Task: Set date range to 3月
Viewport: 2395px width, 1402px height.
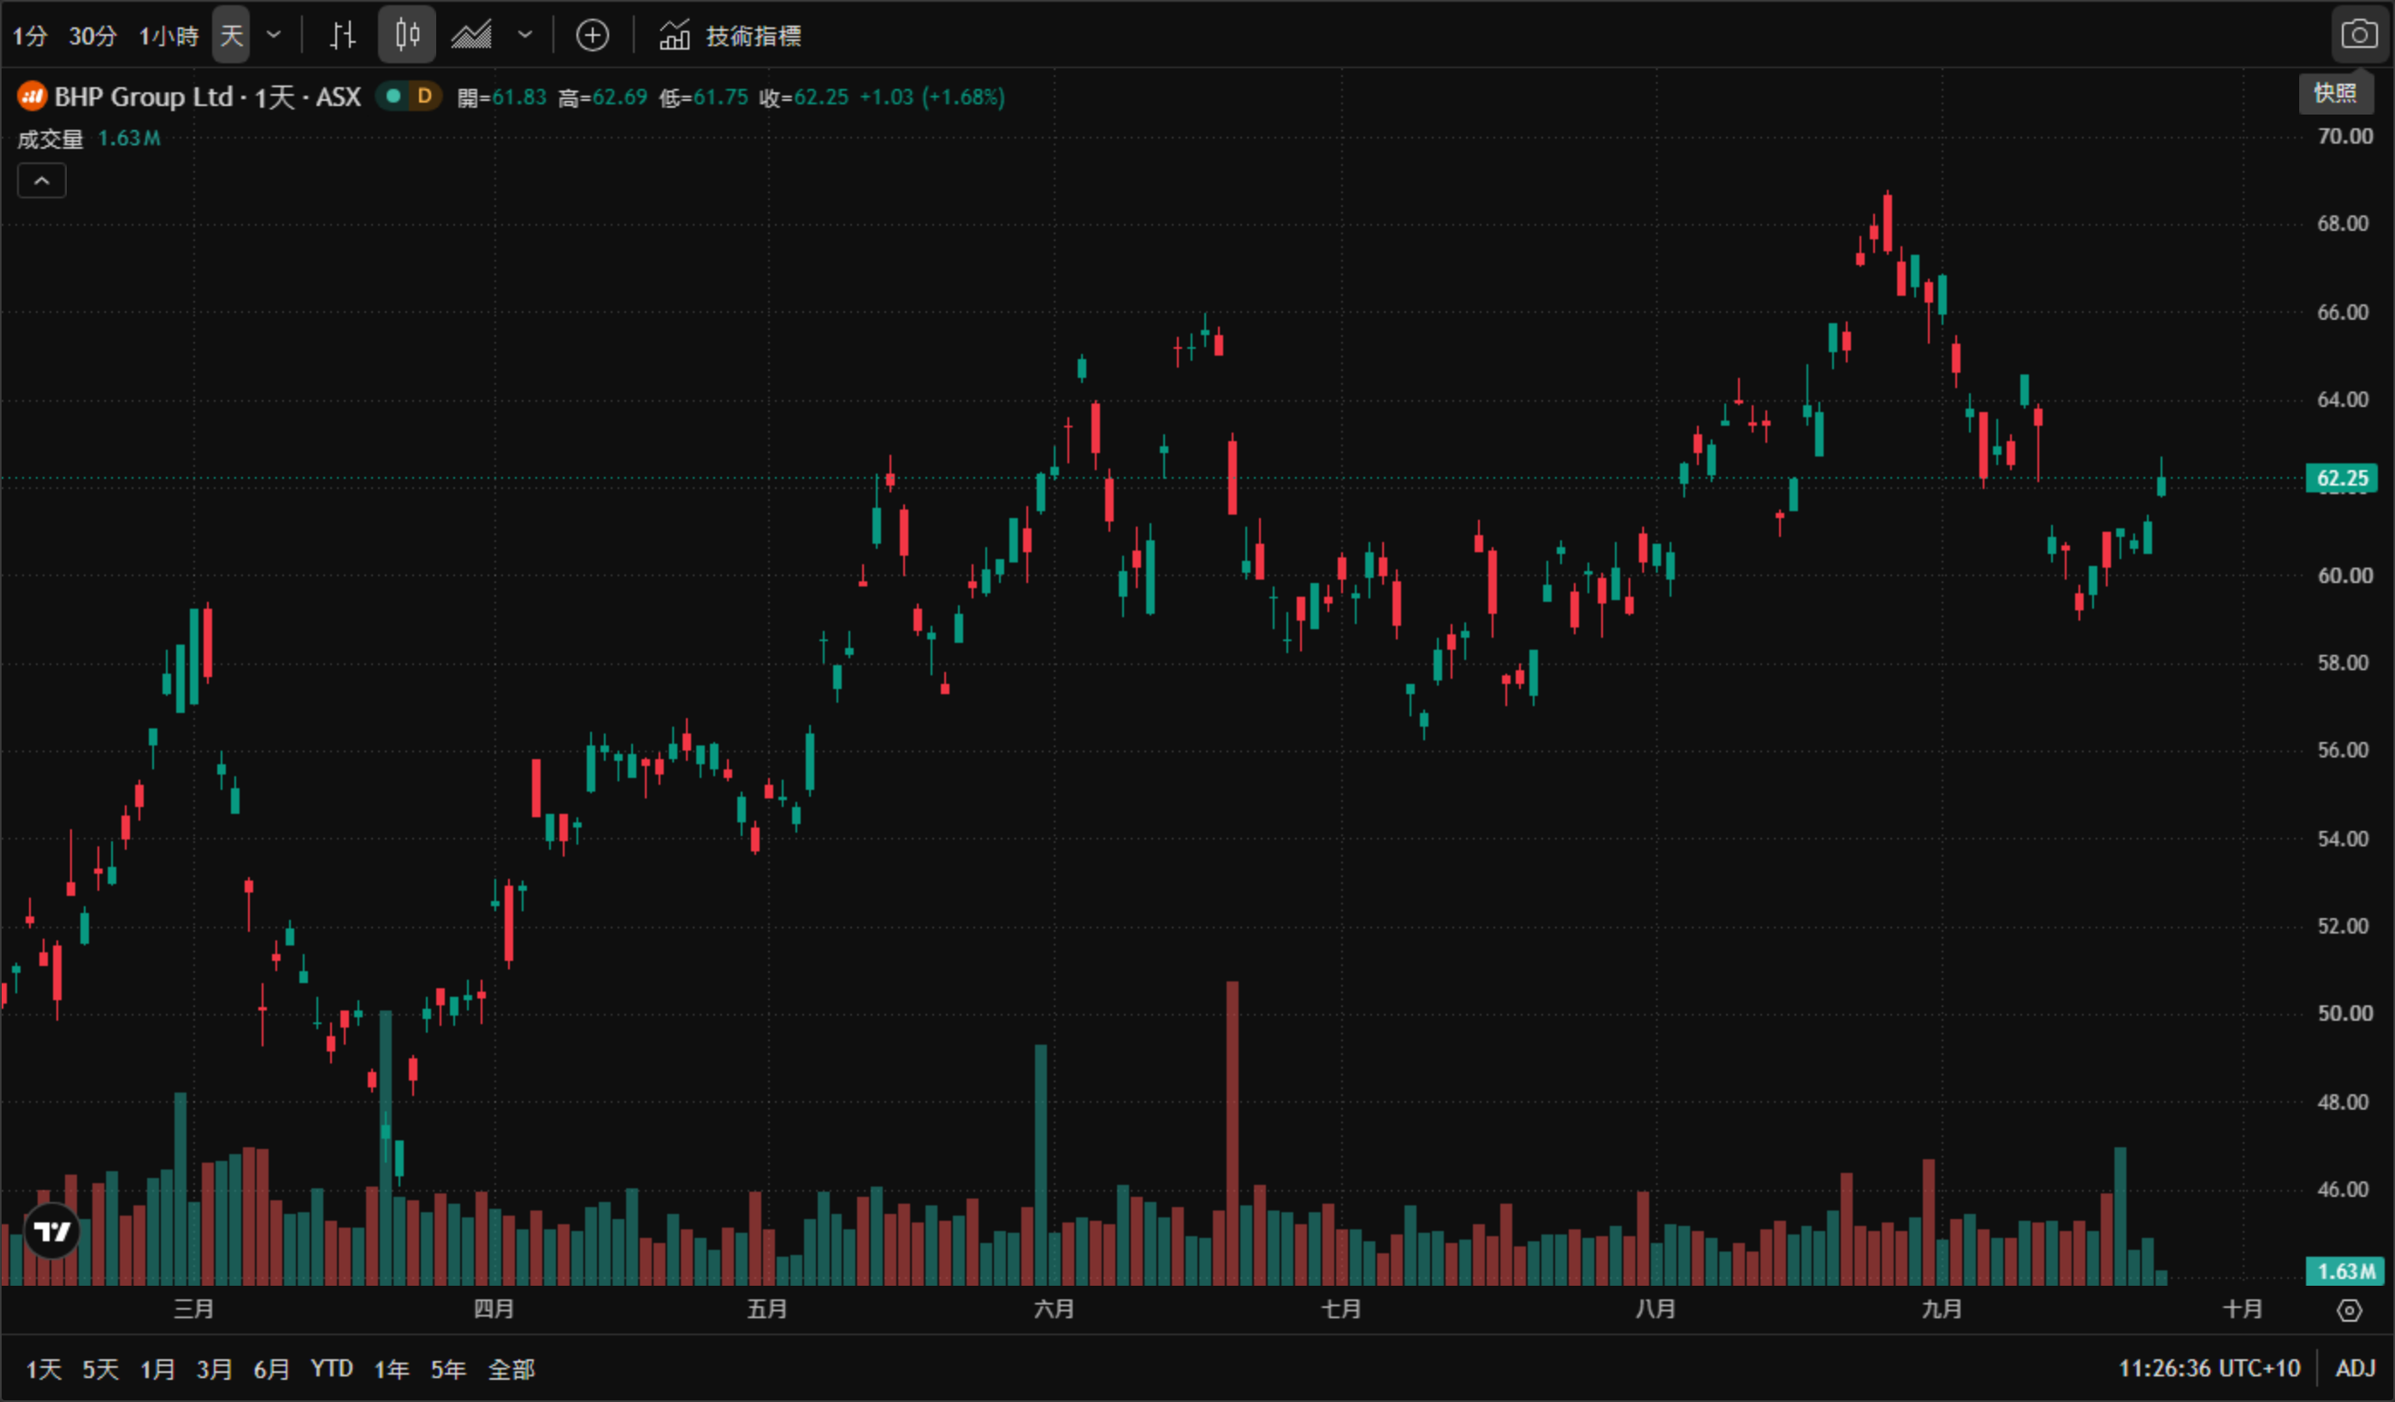Action: pyautogui.click(x=214, y=1369)
